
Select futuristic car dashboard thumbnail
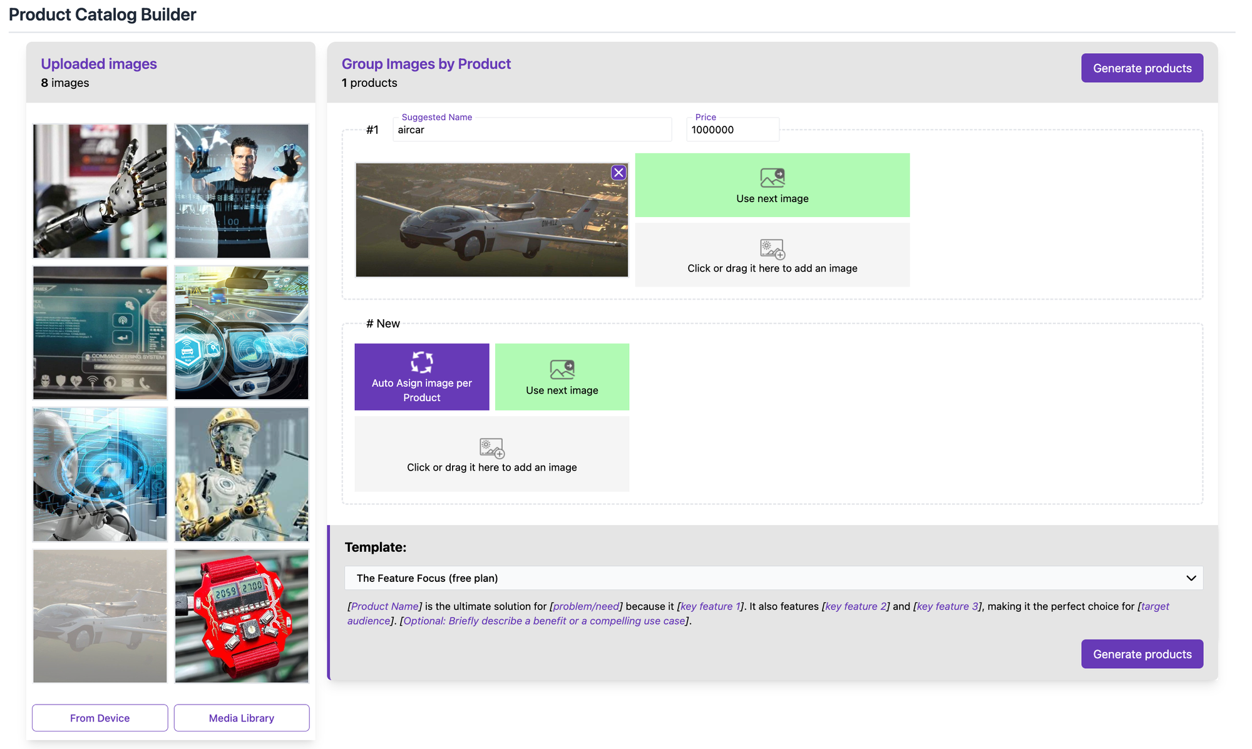tap(242, 333)
